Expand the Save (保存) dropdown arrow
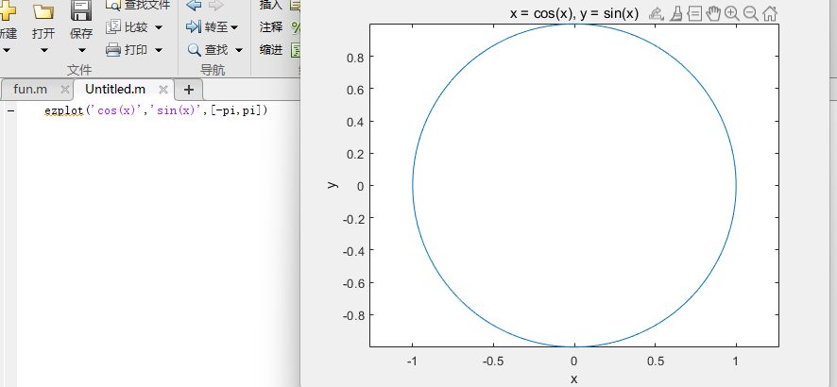Image resolution: width=837 pixels, height=387 pixels. click(x=81, y=51)
